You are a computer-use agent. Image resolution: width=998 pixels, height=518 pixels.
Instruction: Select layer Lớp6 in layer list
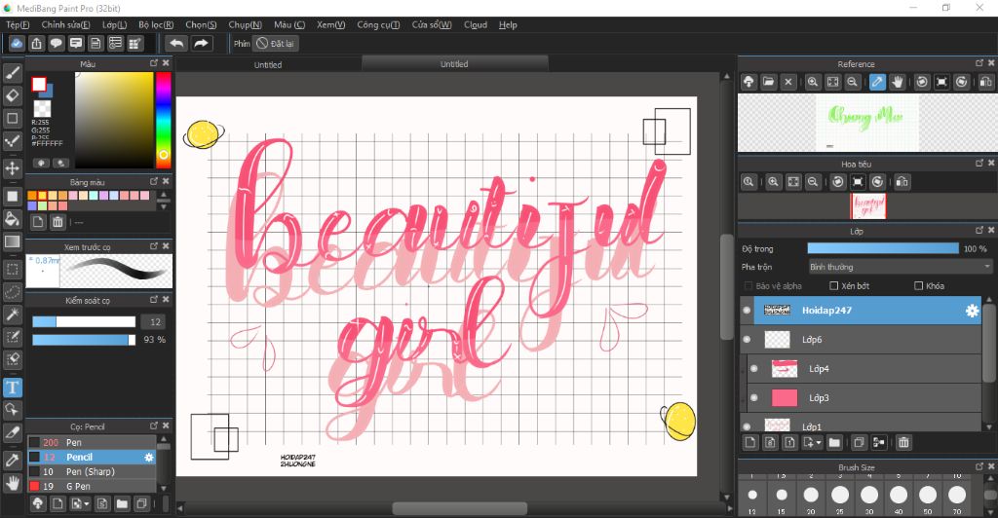coord(862,340)
